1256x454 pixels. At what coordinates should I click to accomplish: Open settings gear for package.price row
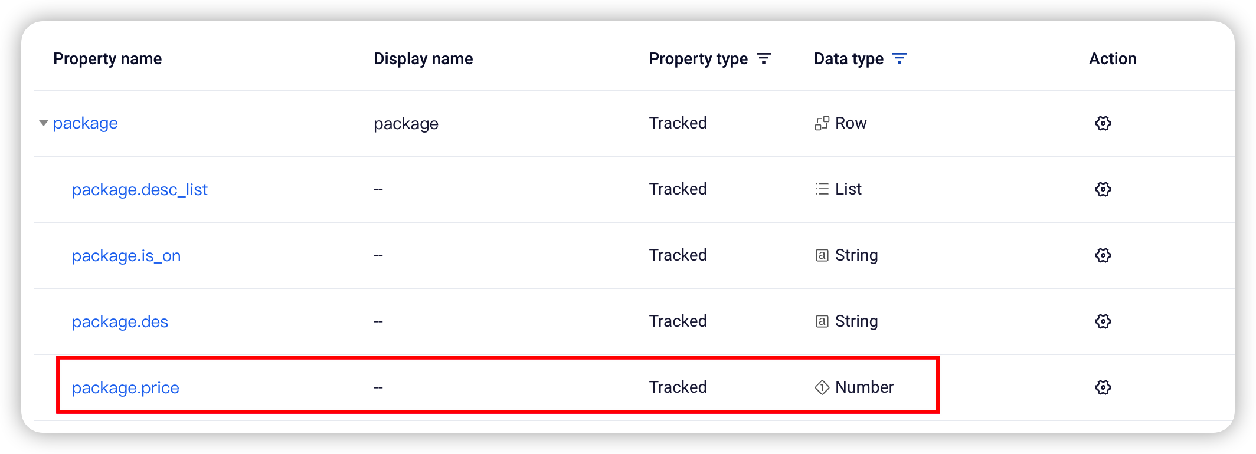pyautogui.click(x=1103, y=387)
